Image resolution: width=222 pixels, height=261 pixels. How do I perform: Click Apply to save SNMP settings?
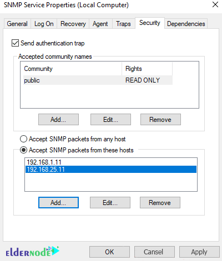(x=199, y=252)
